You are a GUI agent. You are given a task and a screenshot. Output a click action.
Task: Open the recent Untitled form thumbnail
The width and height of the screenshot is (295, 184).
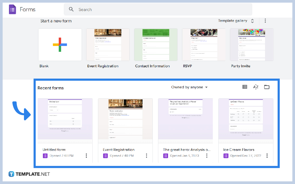pos(65,119)
